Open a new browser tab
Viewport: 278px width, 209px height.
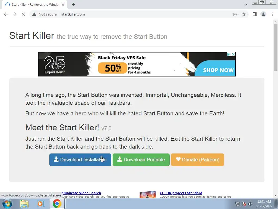click(x=73, y=5)
